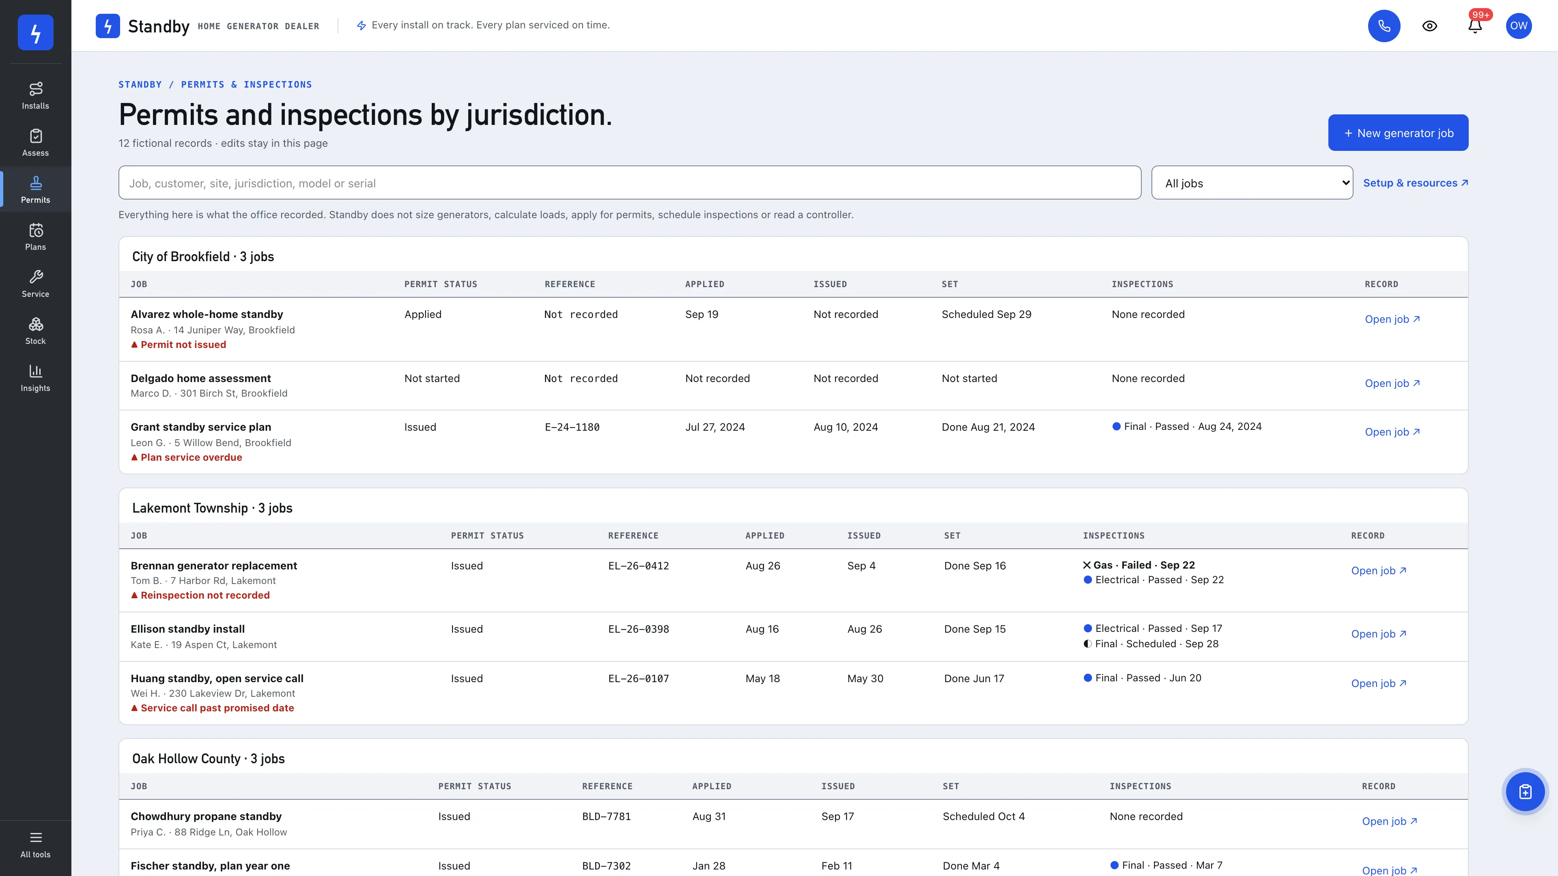Click the City of Brookfield group heading
This screenshot has height=876, width=1558.
pos(202,256)
